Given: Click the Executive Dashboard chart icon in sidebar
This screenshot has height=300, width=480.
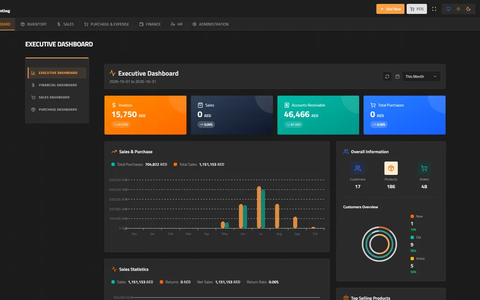Looking at the screenshot, I should tap(33, 73).
